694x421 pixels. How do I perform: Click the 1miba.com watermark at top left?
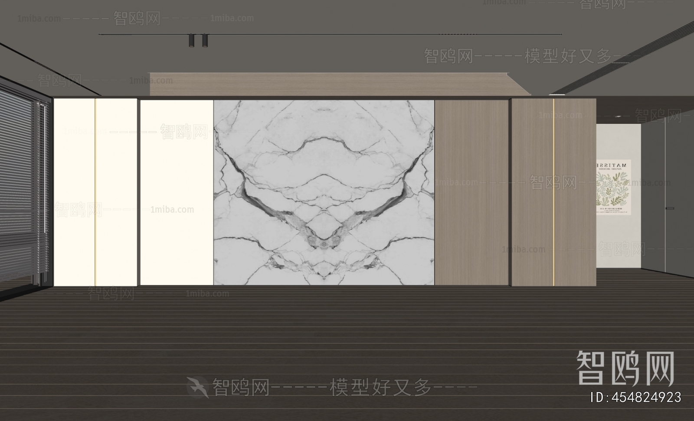39,19
